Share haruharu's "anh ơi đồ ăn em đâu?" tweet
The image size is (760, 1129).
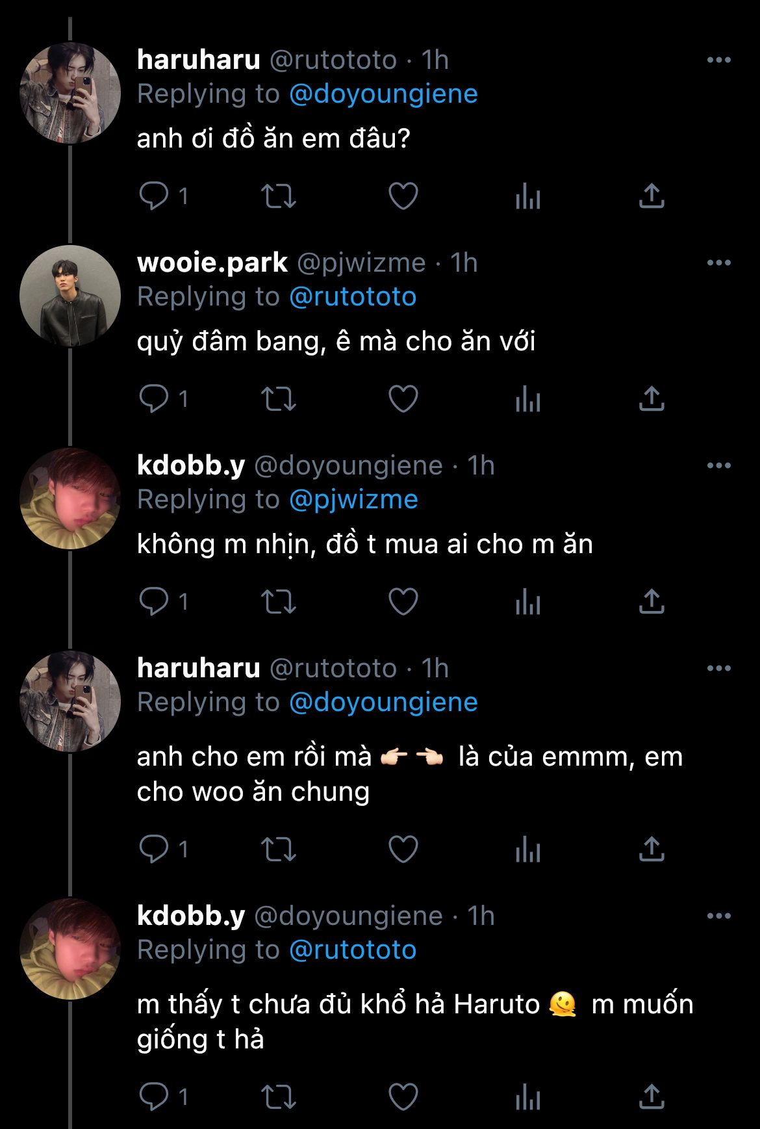pyautogui.click(x=651, y=196)
